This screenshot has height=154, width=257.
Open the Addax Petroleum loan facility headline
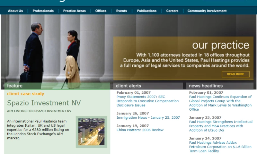pyautogui.click(x=220, y=147)
